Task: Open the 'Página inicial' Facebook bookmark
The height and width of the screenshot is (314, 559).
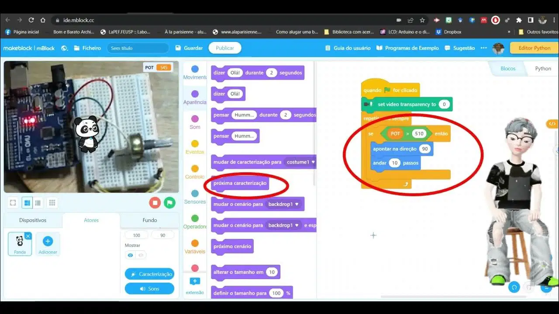Action: coord(22,32)
